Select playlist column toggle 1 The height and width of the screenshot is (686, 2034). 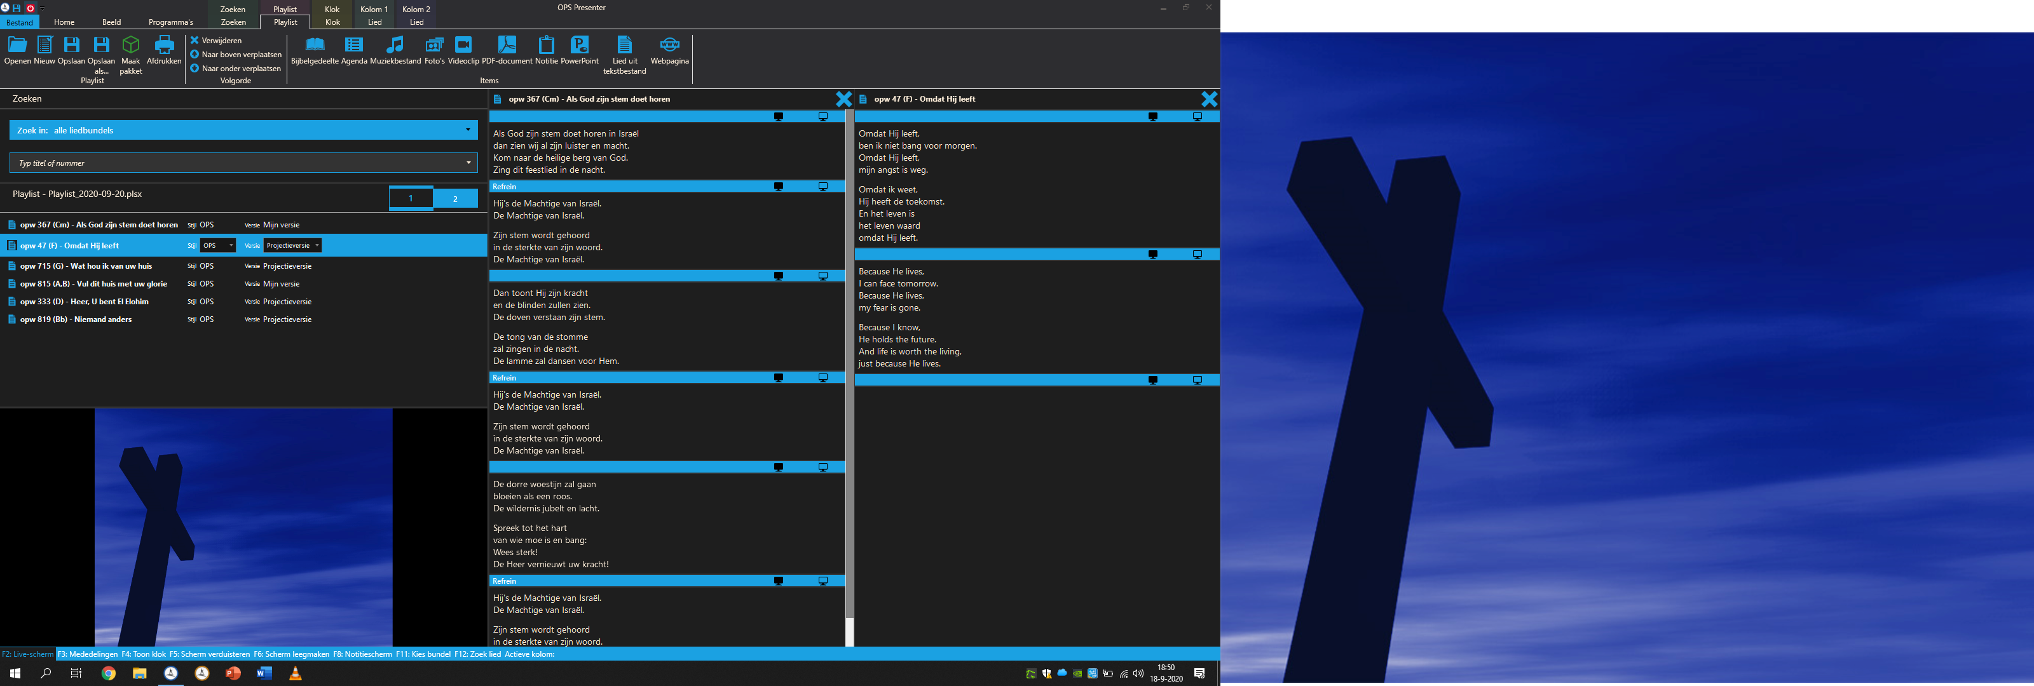tap(411, 198)
